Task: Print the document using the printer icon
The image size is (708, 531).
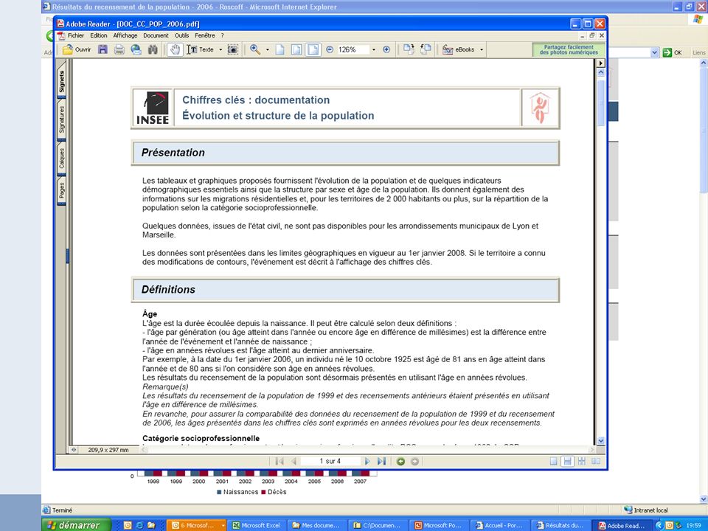Action: click(119, 49)
